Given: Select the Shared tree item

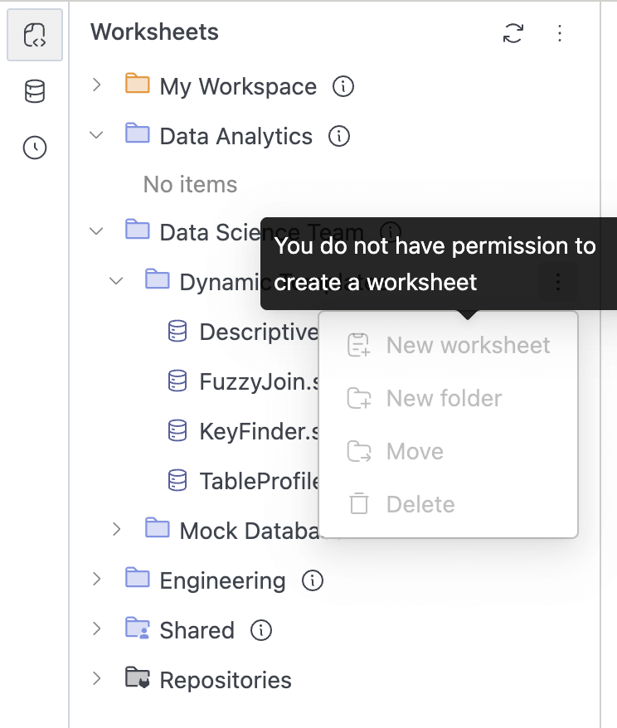Looking at the screenshot, I should click(197, 630).
